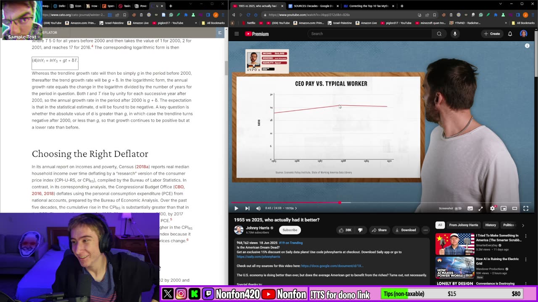Click #19 on Trending link
This screenshot has height=302, width=538.
[290, 243]
